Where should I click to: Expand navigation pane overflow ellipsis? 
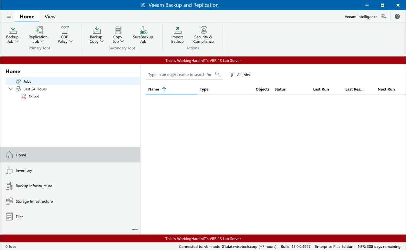click(x=135, y=229)
